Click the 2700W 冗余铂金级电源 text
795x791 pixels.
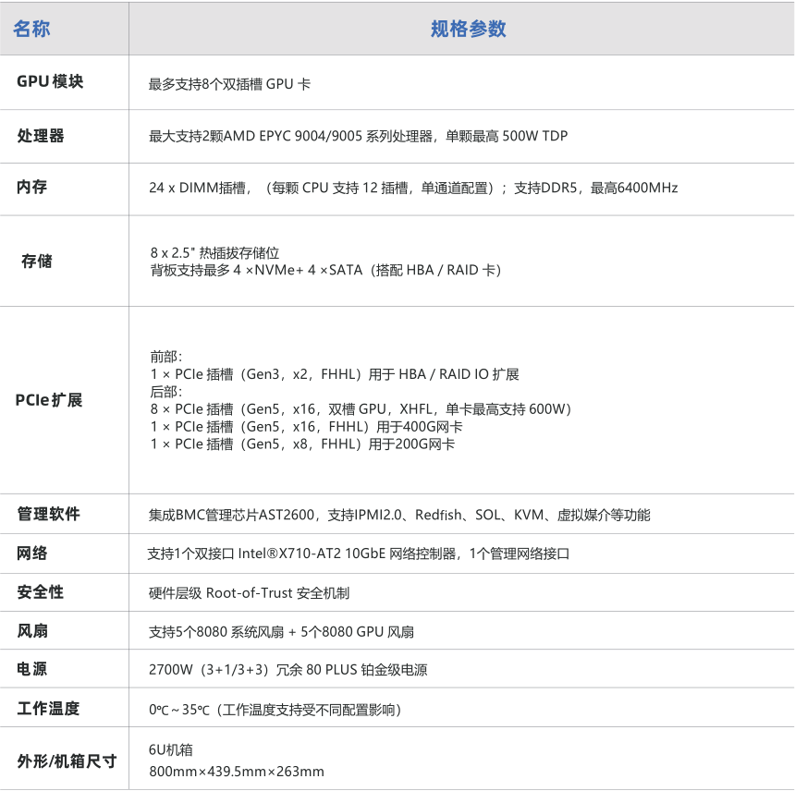pos(287,670)
